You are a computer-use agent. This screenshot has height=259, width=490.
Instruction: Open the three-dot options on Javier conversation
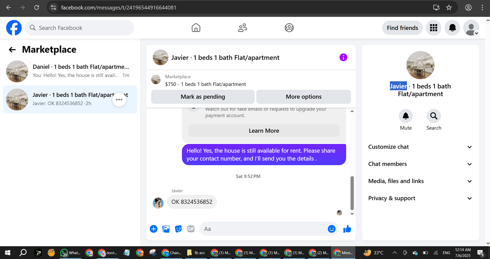[119, 99]
